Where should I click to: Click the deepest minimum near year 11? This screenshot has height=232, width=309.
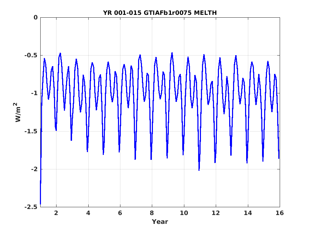coord(199,170)
